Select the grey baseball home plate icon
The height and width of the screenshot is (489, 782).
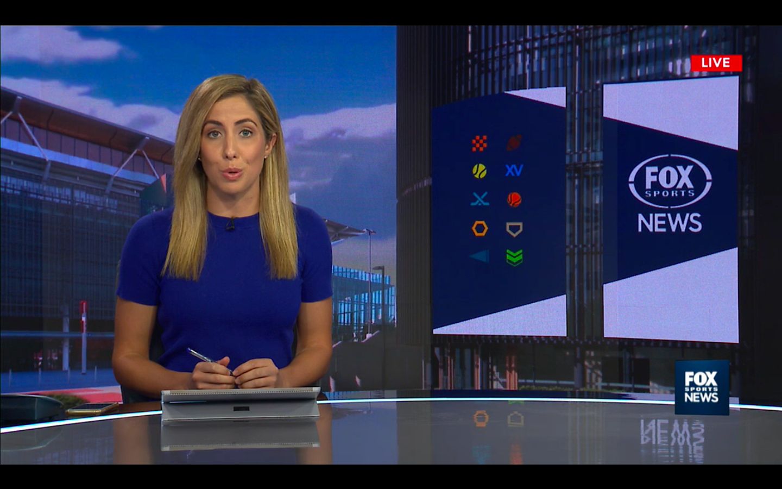514,229
